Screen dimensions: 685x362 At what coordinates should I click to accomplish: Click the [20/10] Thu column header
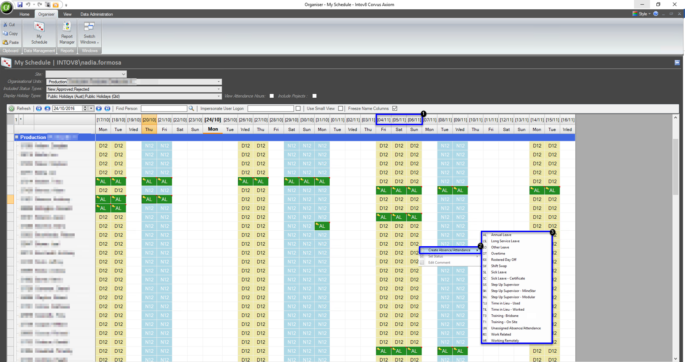click(149, 124)
